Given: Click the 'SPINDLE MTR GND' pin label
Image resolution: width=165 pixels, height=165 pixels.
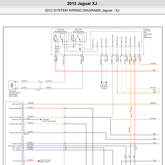Looking at the screenshot, I should [x=15, y=124].
